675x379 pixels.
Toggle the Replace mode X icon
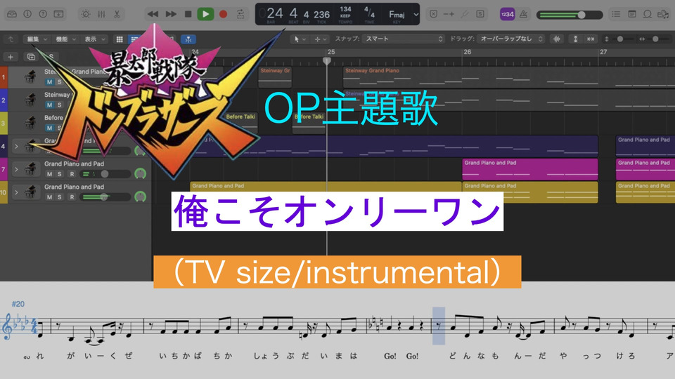434,14
